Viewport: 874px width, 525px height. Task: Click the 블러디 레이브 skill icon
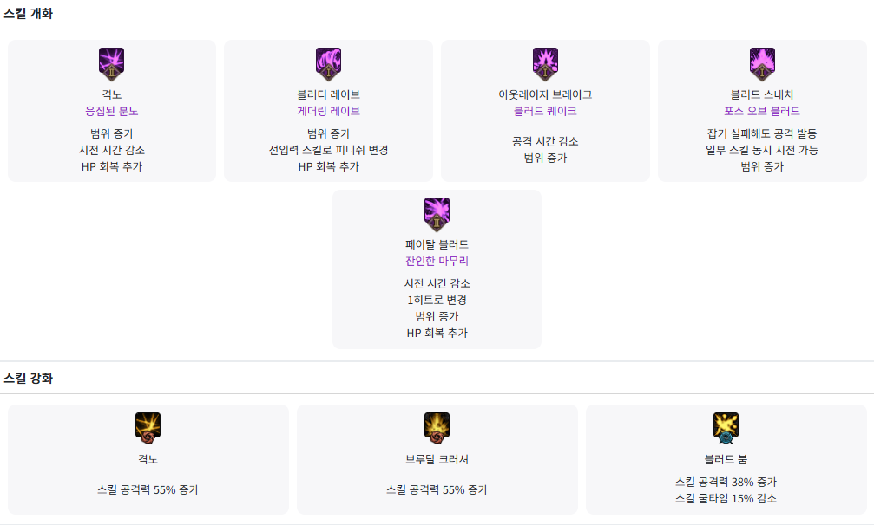point(328,63)
